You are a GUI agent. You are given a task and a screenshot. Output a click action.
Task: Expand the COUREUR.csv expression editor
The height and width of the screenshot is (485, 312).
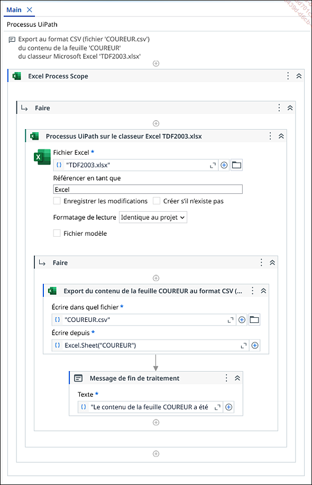pyautogui.click(x=231, y=320)
